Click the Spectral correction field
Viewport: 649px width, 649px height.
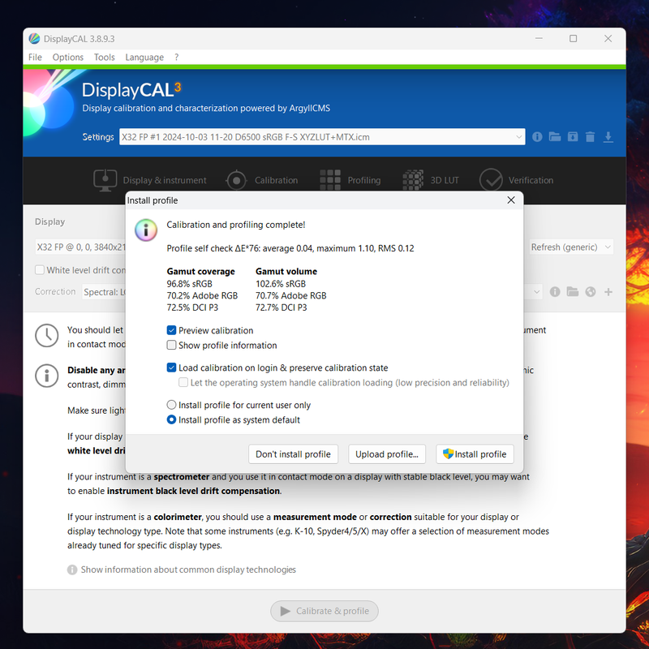104,292
